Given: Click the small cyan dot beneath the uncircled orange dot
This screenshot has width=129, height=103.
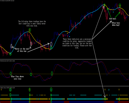Looking at the screenshot, I should pos(70,37).
